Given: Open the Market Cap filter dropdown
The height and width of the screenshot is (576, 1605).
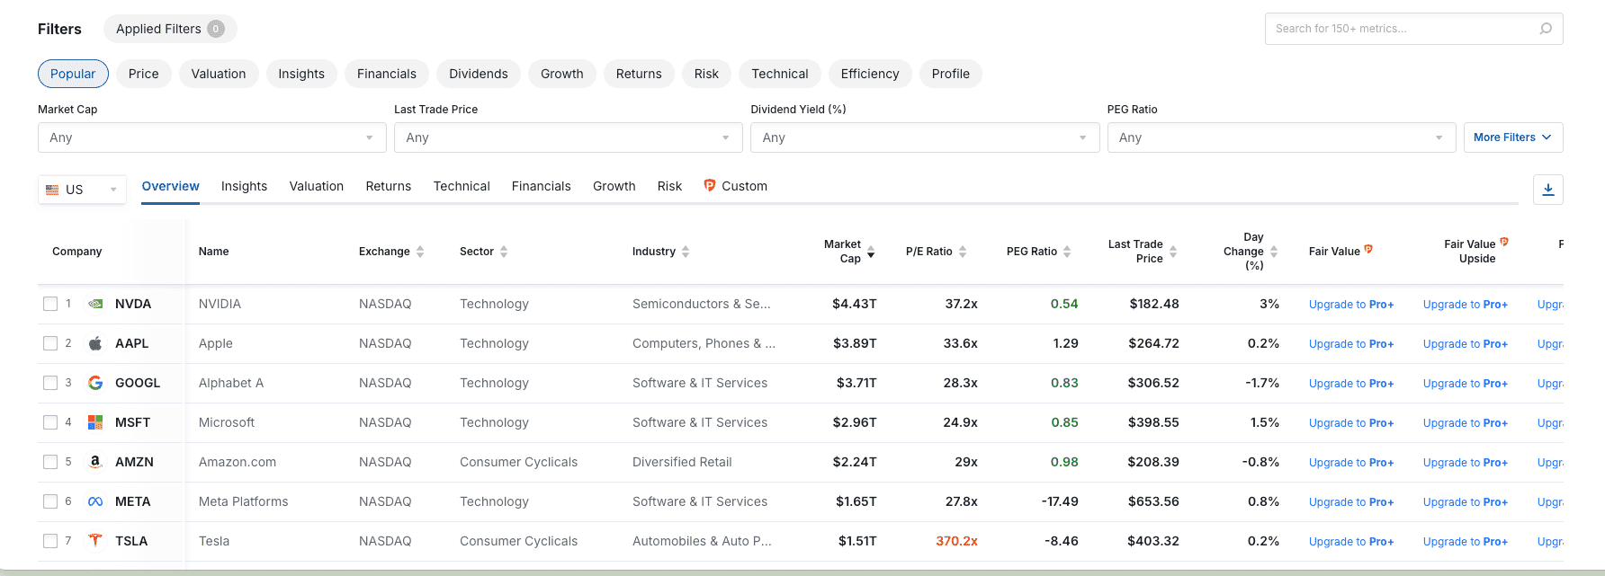Looking at the screenshot, I should point(211,137).
